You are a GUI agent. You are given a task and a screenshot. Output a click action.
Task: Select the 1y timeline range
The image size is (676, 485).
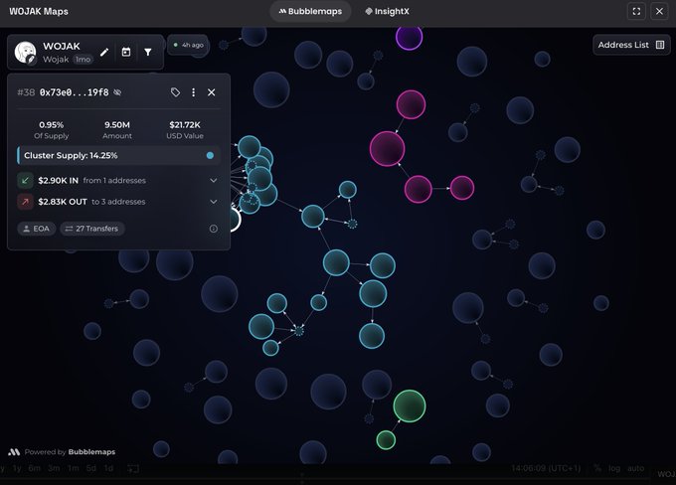point(17,468)
